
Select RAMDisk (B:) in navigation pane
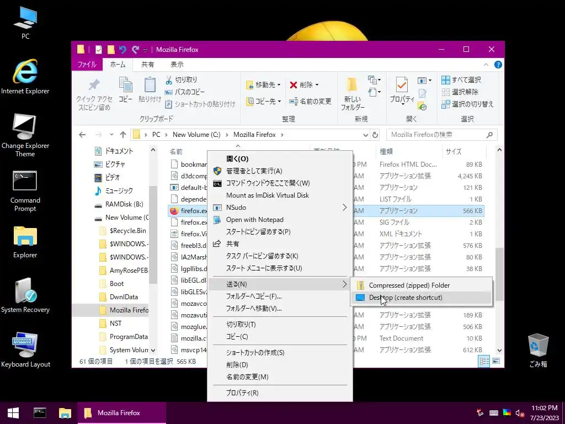coord(119,204)
